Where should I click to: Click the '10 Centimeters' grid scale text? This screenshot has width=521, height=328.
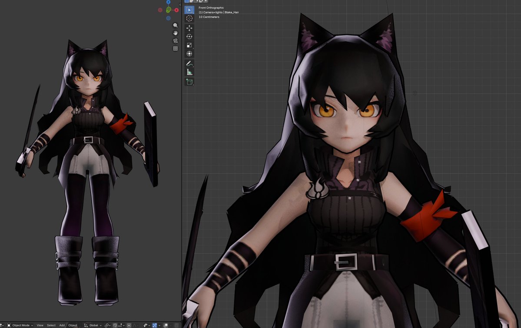tap(209, 17)
